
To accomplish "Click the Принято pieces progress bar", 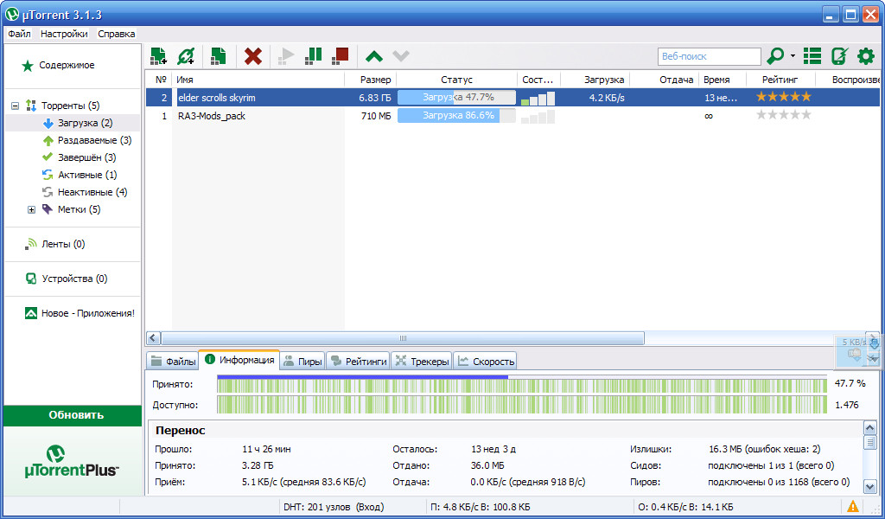I will click(x=522, y=385).
